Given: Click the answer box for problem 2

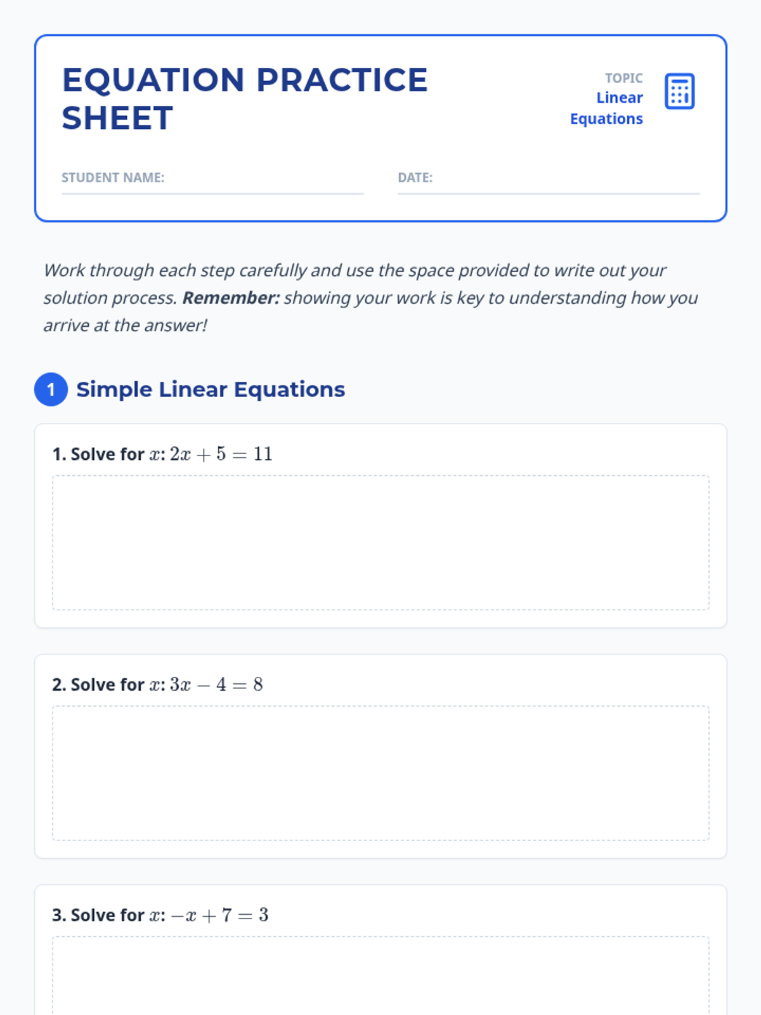Looking at the screenshot, I should click(x=380, y=773).
